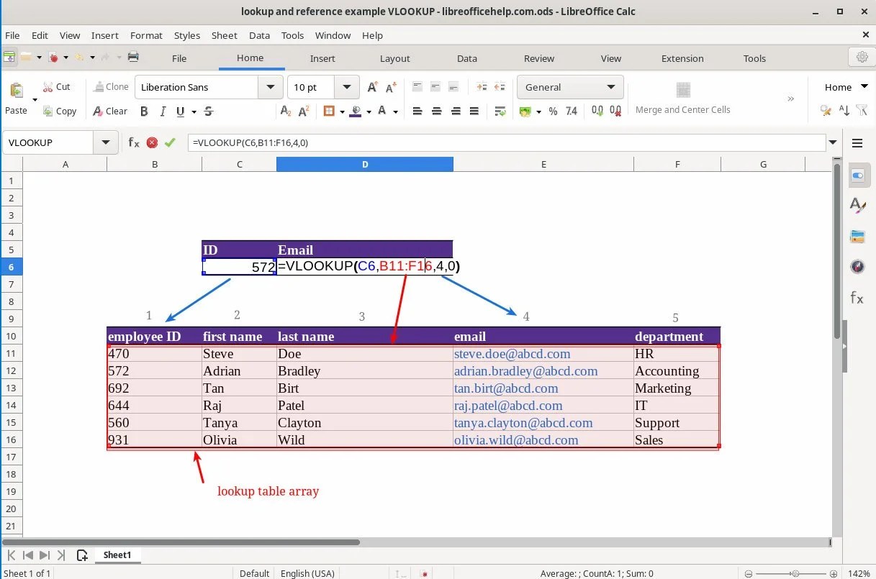Toggle align top vertical alignment
This screenshot has width=876, height=579.
[417, 87]
